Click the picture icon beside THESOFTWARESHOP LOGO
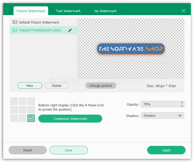 pyautogui.click(x=15, y=30)
